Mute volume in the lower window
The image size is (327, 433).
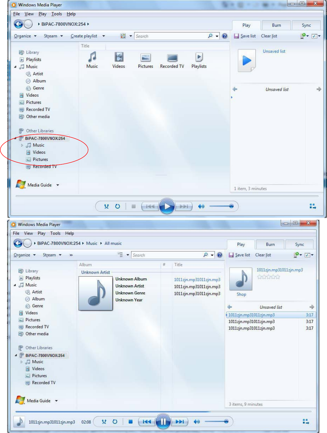(197, 422)
